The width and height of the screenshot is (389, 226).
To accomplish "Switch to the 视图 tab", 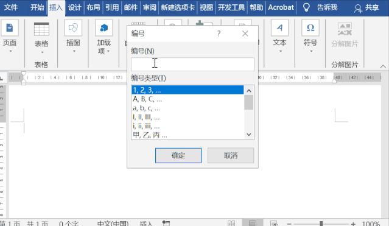I will click(206, 7).
